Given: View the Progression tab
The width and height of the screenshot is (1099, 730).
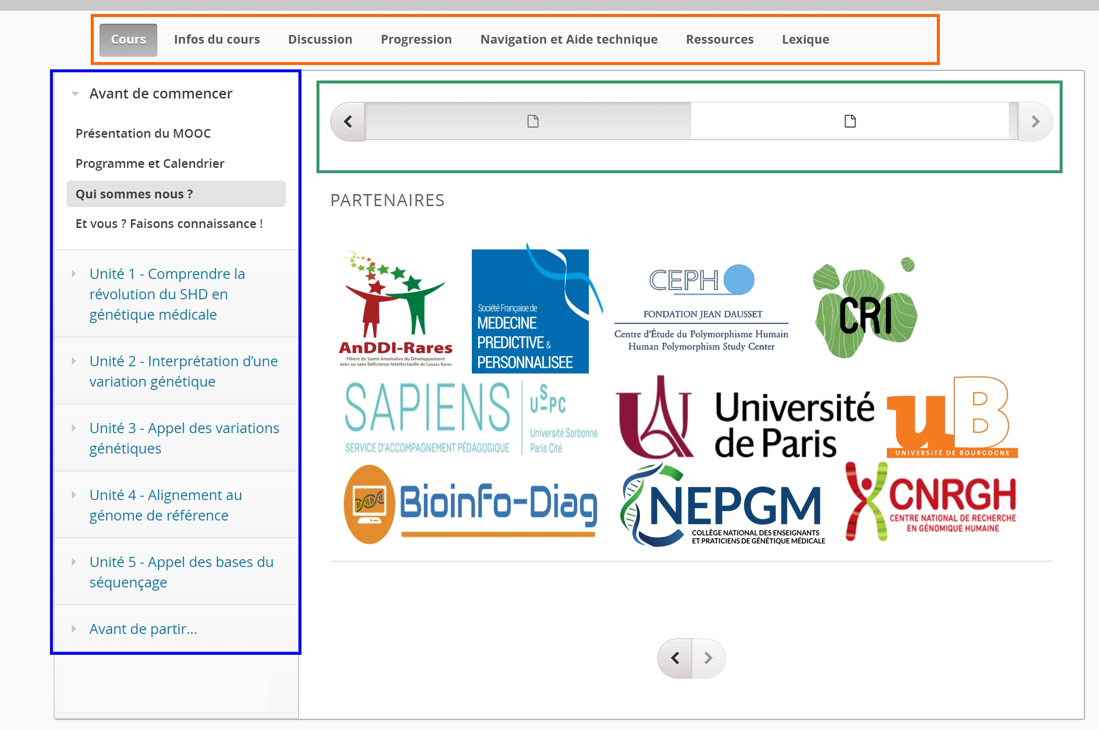Looking at the screenshot, I should coord(416,40).
